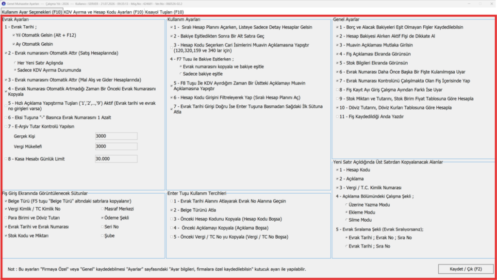Screen dimensions: 497x280
Task: Select Sadece KDV Ayırma Durumunda radio option
Action: 15,70
